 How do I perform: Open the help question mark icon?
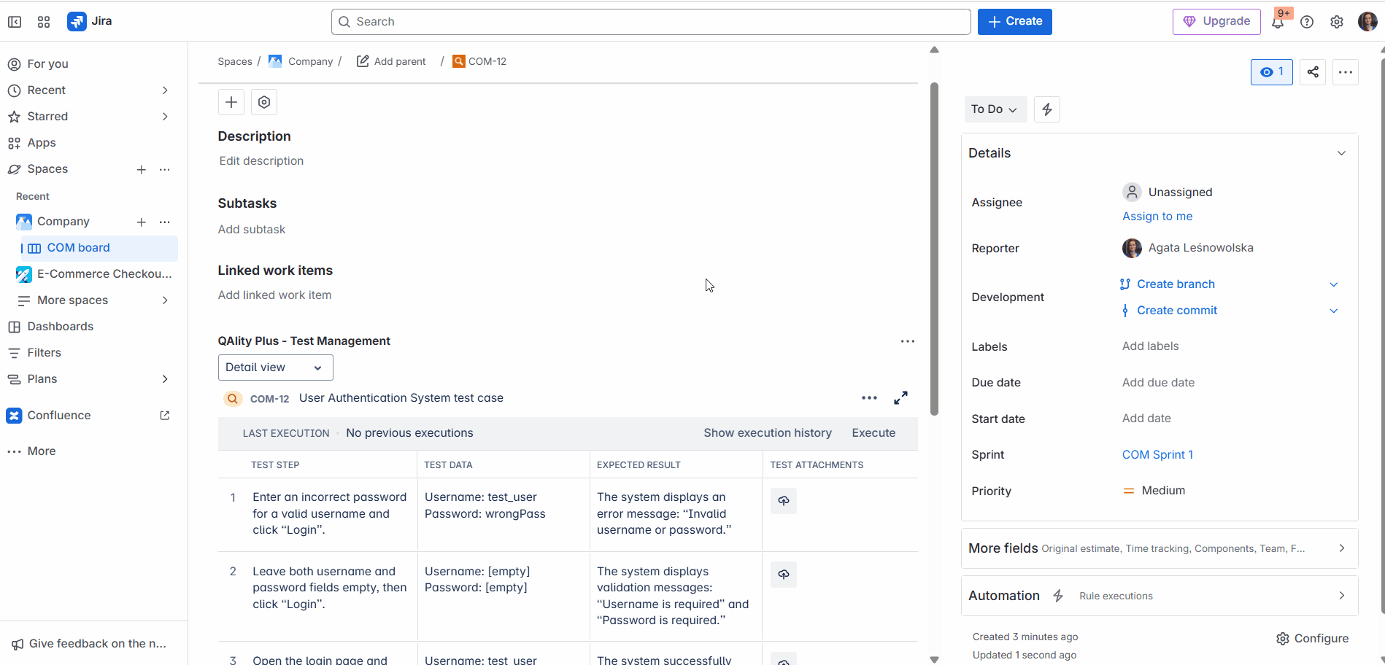[x=1307, y=22]
